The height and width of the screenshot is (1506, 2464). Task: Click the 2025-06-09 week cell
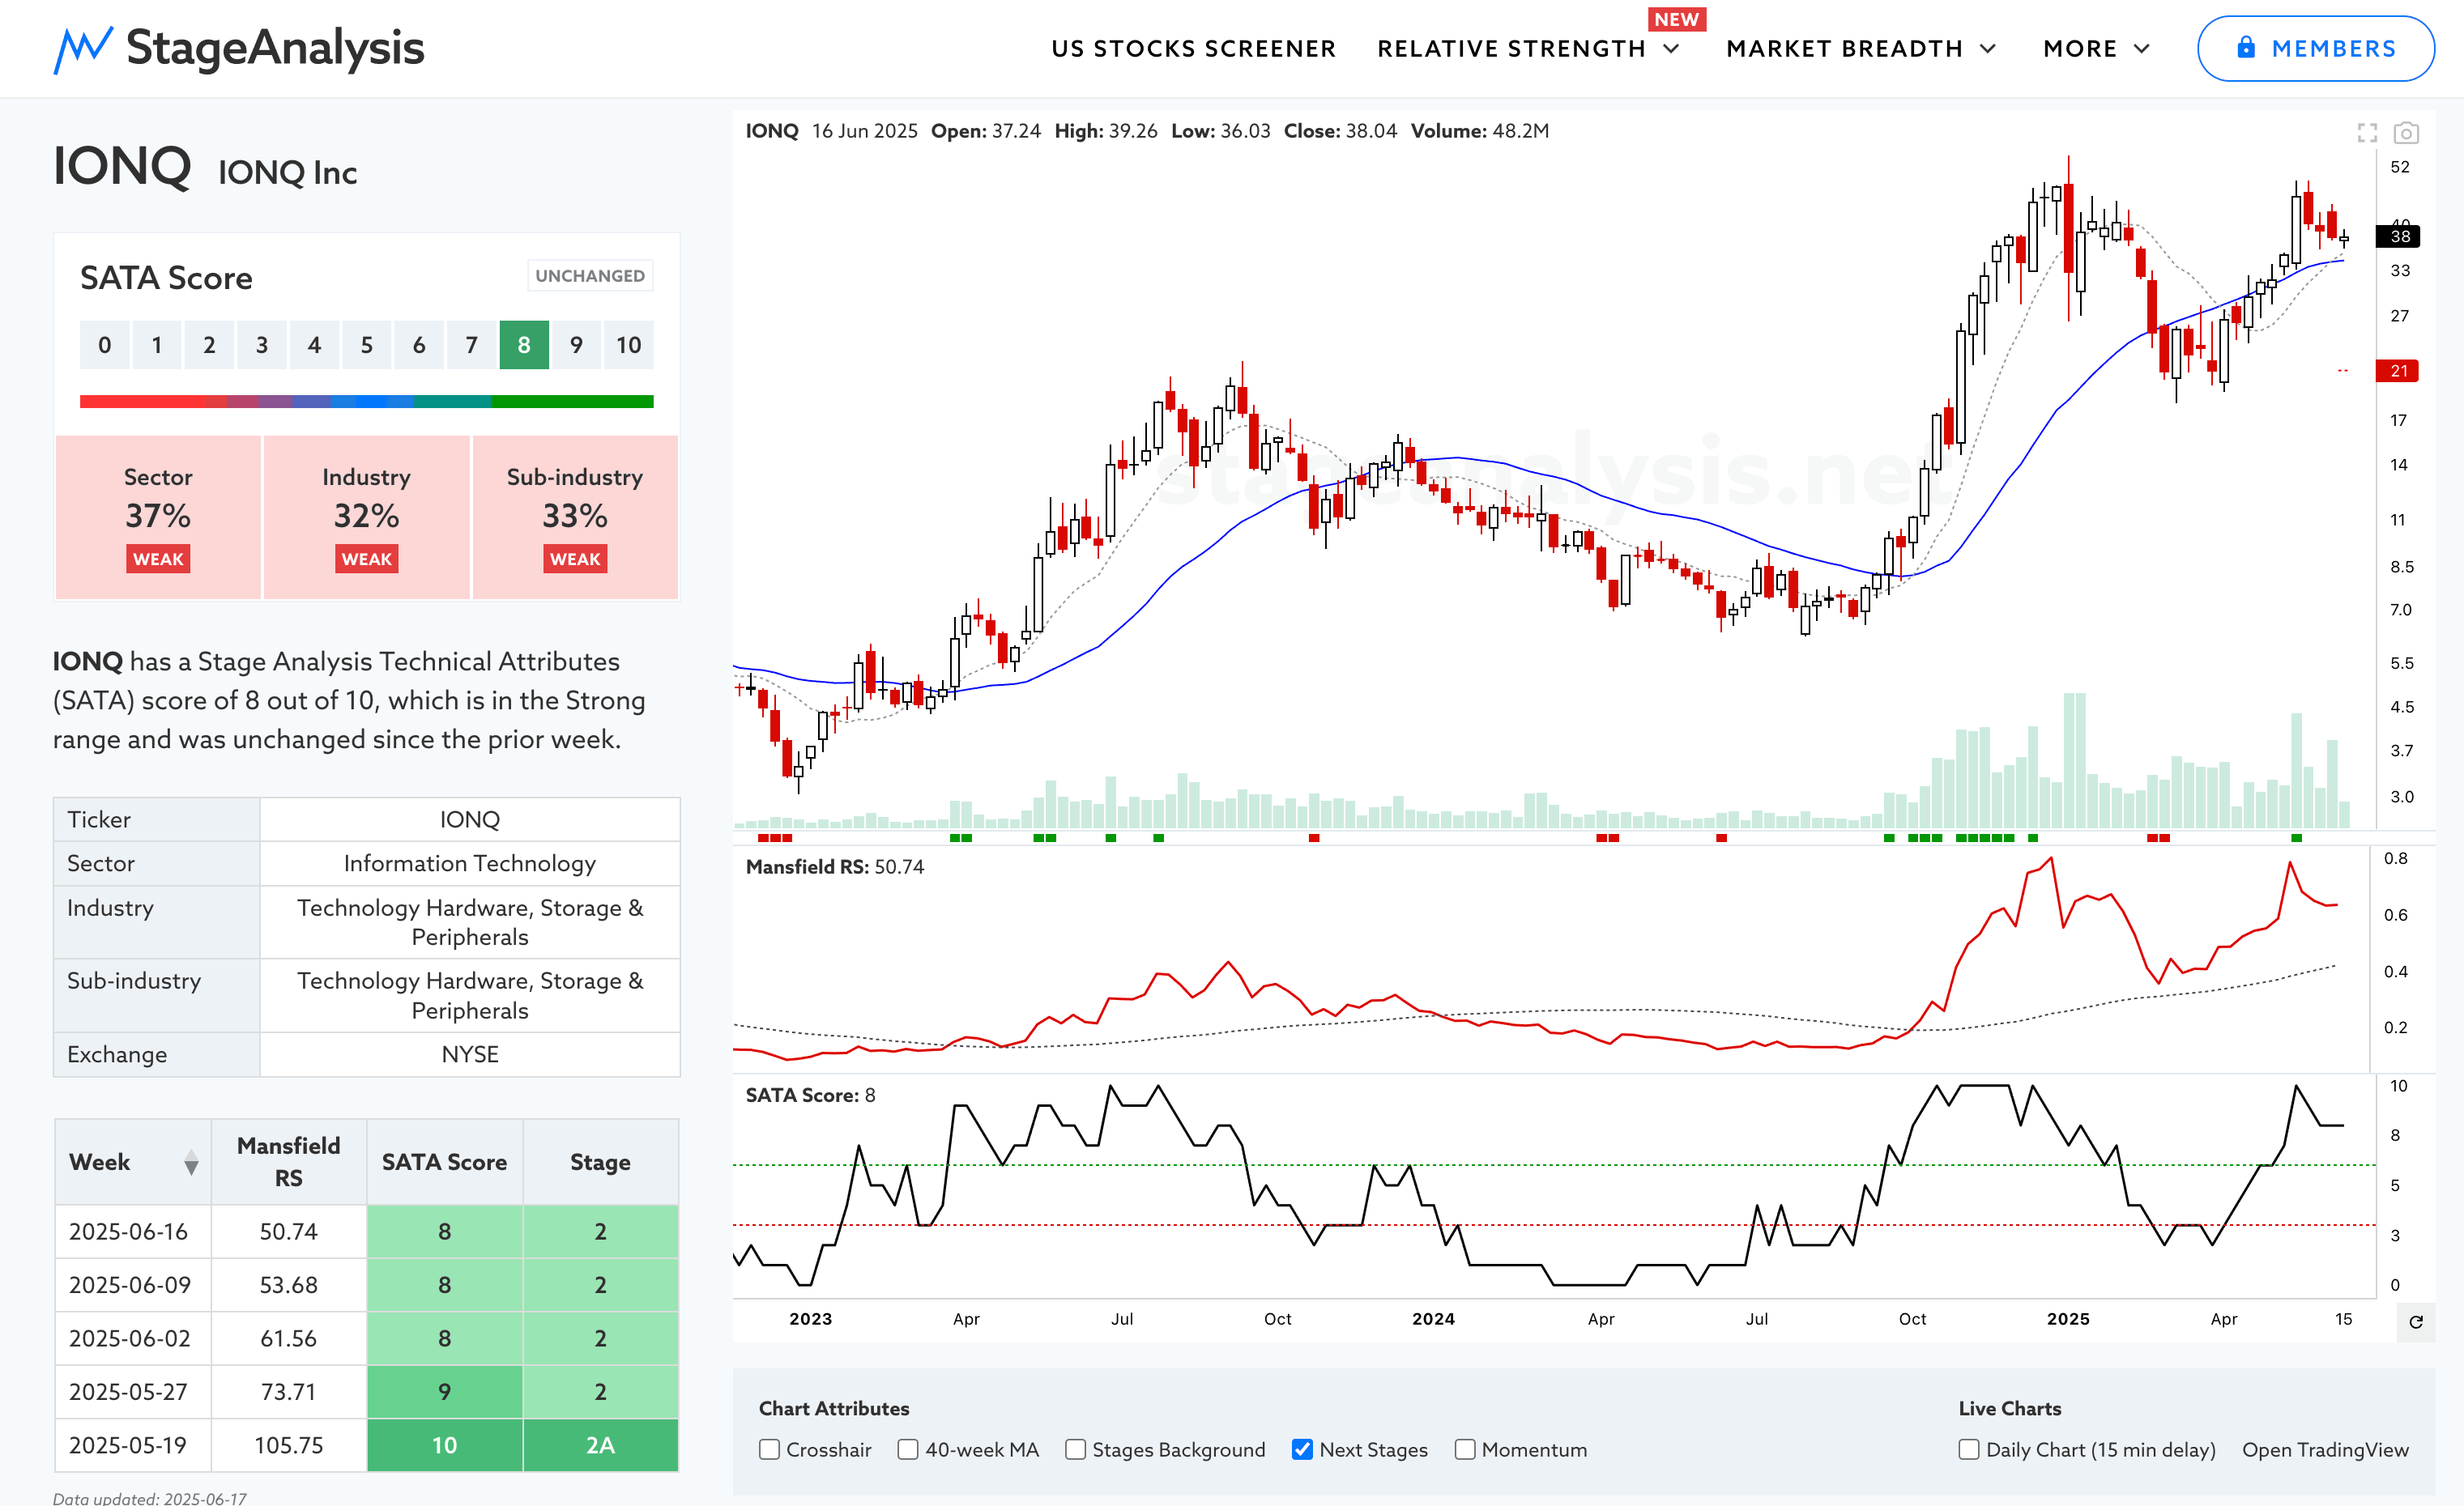133,1285
